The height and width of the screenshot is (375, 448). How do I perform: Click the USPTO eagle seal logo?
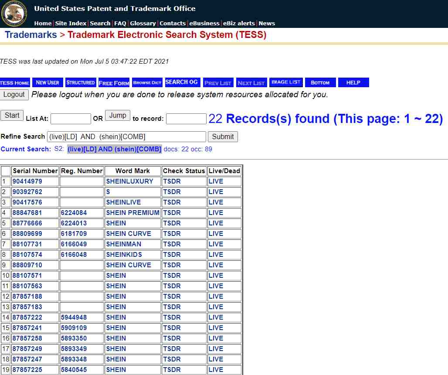[14, 14]
